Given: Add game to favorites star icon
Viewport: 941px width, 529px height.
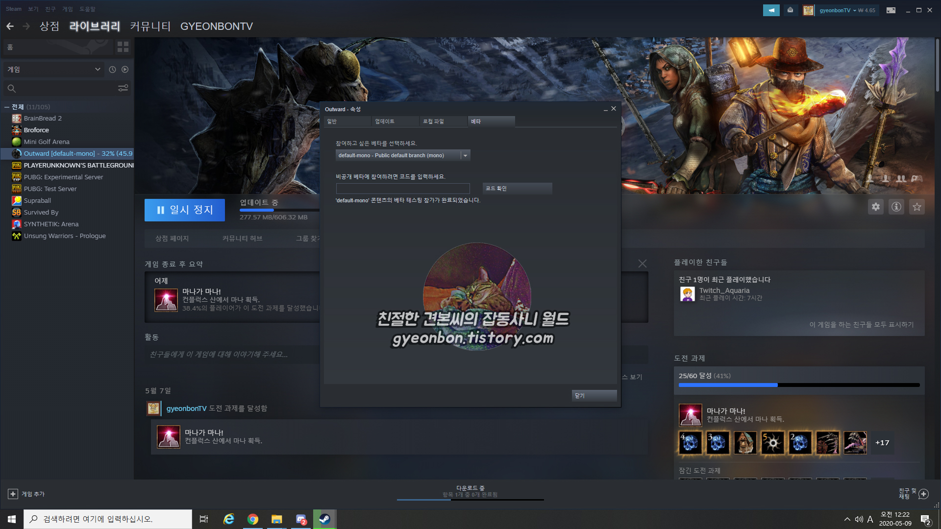Looking at the screenshot, I should pyautogui.click(x=916, y=207).
